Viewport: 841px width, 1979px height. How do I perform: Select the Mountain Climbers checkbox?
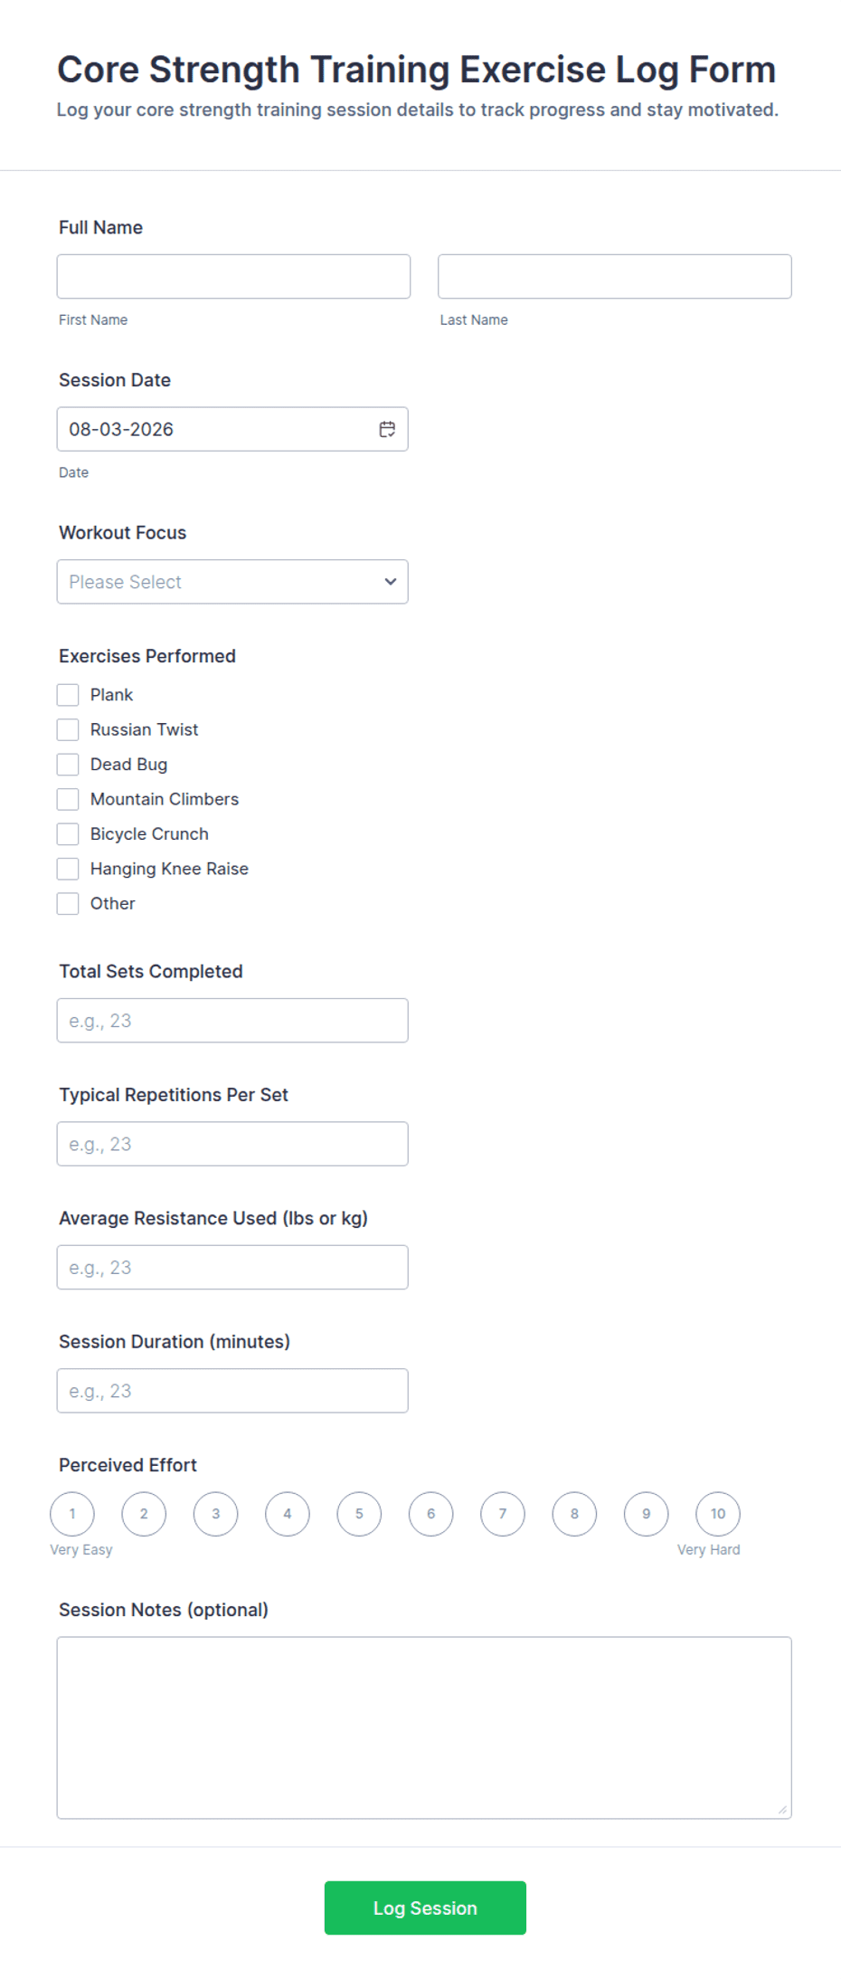(68, 799)
